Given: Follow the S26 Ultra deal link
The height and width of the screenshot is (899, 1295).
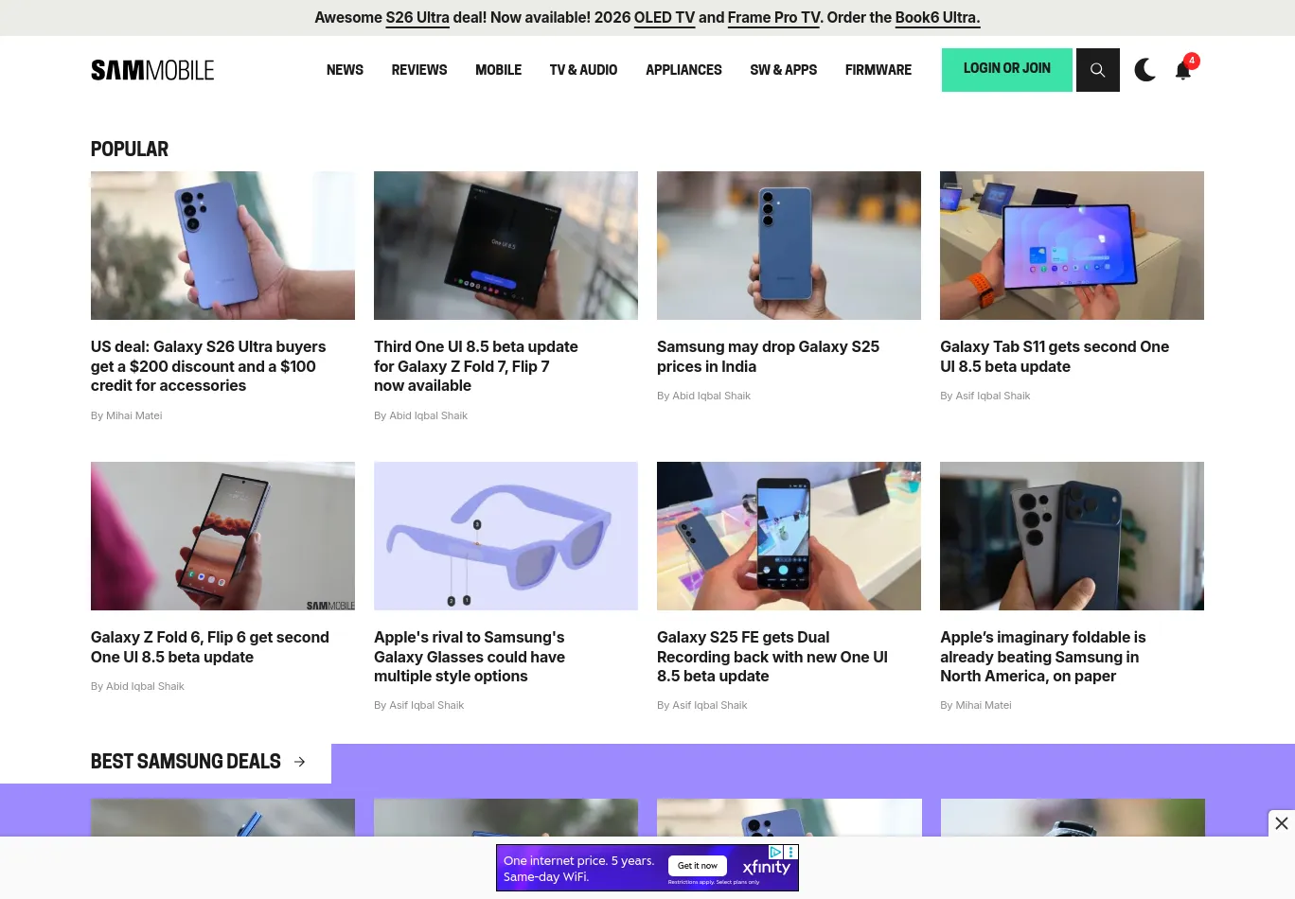Looking at the screenshot, I should click(417, 17).
